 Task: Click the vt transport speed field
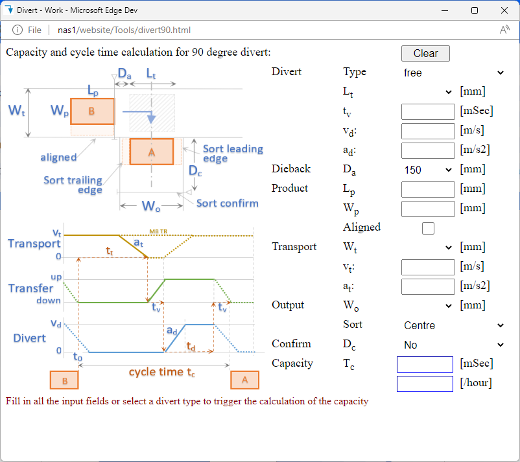tap(428, 267)
